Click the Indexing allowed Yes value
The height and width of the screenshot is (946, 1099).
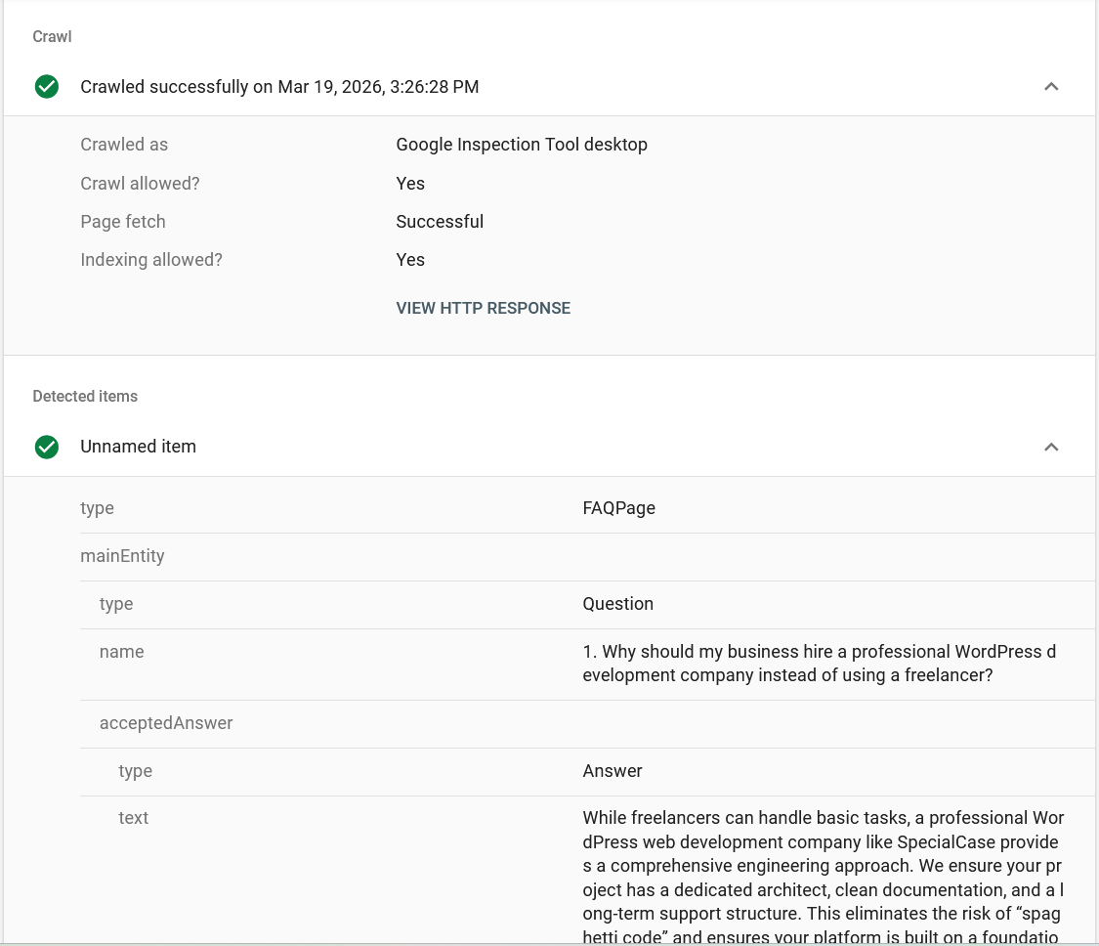(x=410, y=259)
